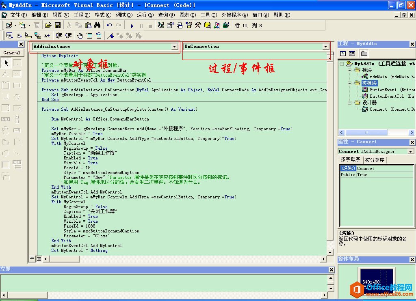
Task: Click the Break pause icon
Action: click(141, 26)
